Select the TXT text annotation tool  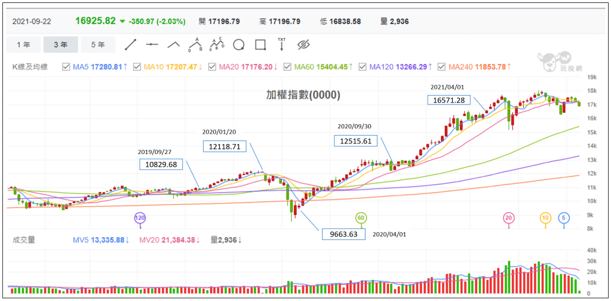281,44
